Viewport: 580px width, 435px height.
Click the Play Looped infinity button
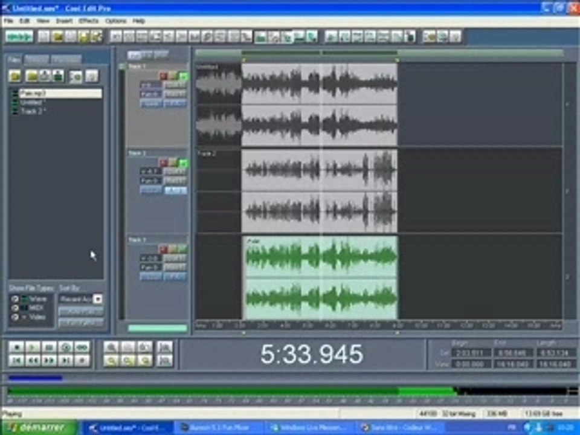coord(82,348)
